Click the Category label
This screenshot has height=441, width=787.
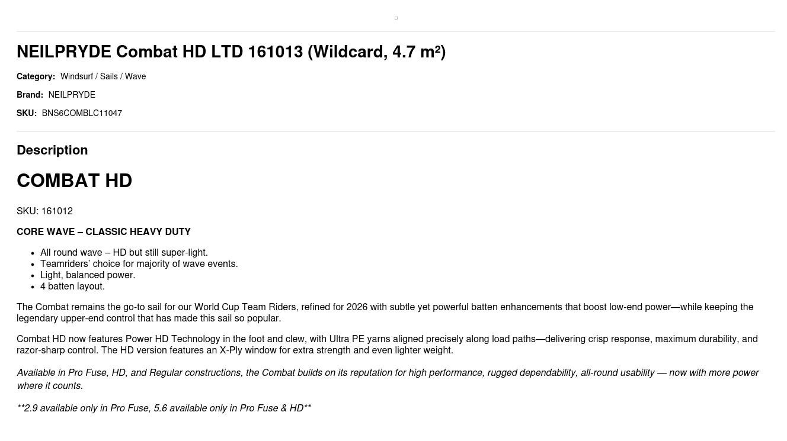pos(36,76)
